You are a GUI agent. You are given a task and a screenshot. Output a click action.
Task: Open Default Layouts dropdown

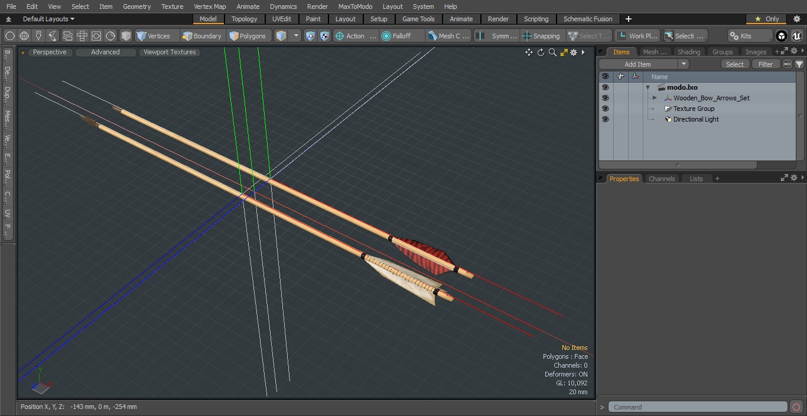pos(48,19)
